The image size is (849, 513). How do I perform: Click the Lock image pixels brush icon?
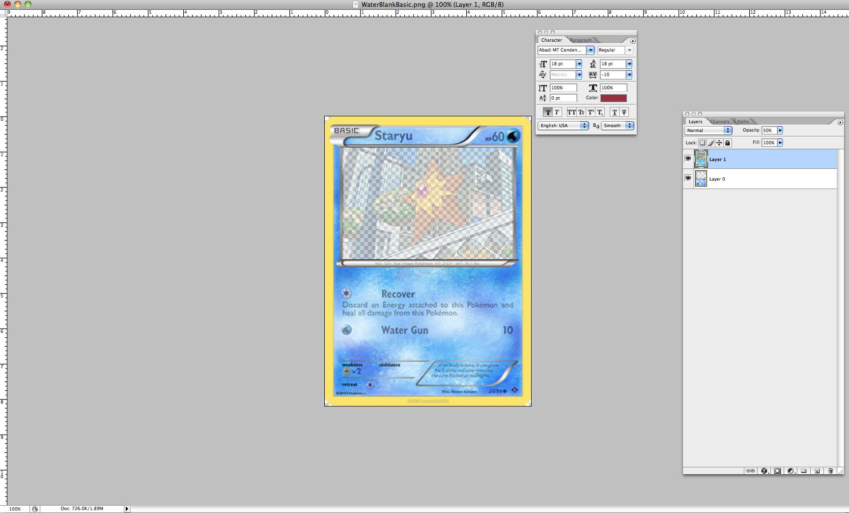711,143
